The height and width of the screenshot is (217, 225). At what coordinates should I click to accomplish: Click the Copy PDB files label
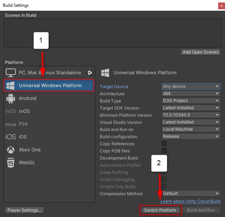(115, 151)
